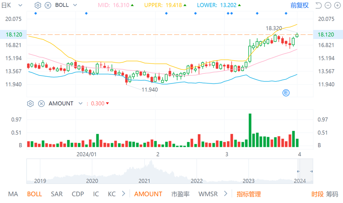The image size is (343, 203).
Task: Select the KC indicator tab
Action: (111, 194)
